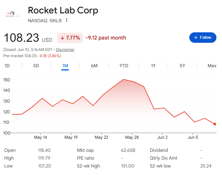Click the chart peak near May 28
The height and width of the screenshot is (175, 222).
[124, 79]
